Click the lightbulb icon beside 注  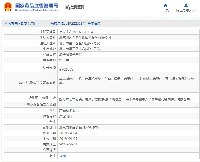[51, 156]
